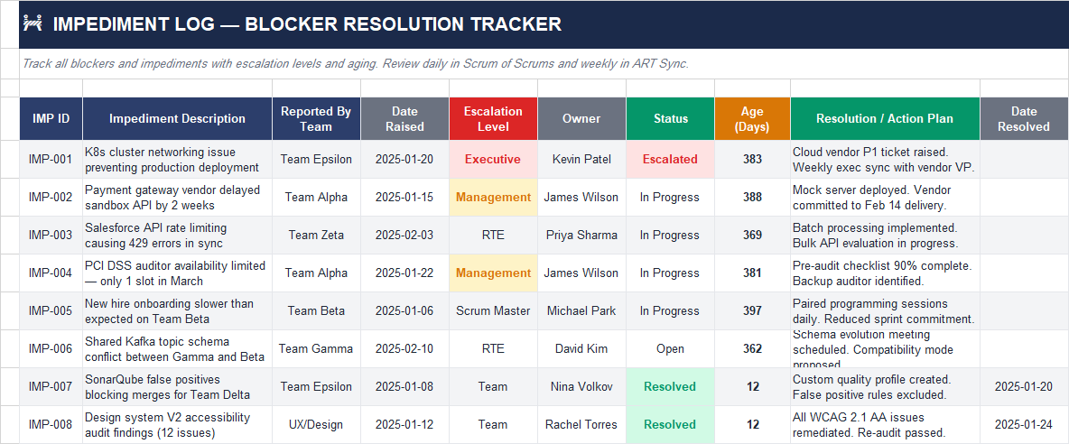Select the 'Resolution / Action Plan' header
This screenshot has width=1069, height=444.
pyautogui.click(x=885, y=118)
